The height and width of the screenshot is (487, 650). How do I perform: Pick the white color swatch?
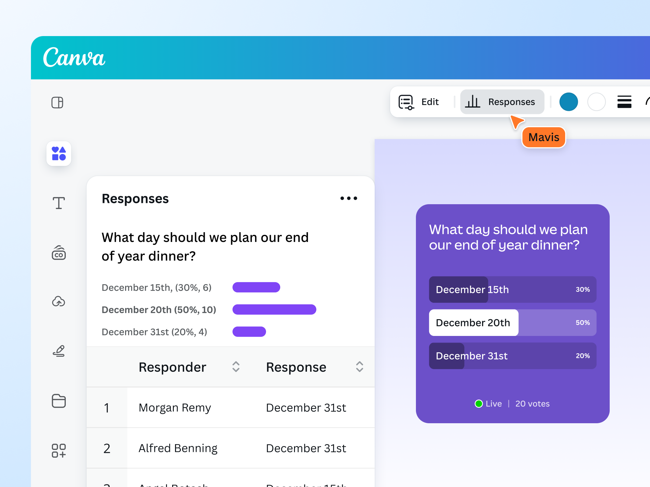[x=596, y=102]
